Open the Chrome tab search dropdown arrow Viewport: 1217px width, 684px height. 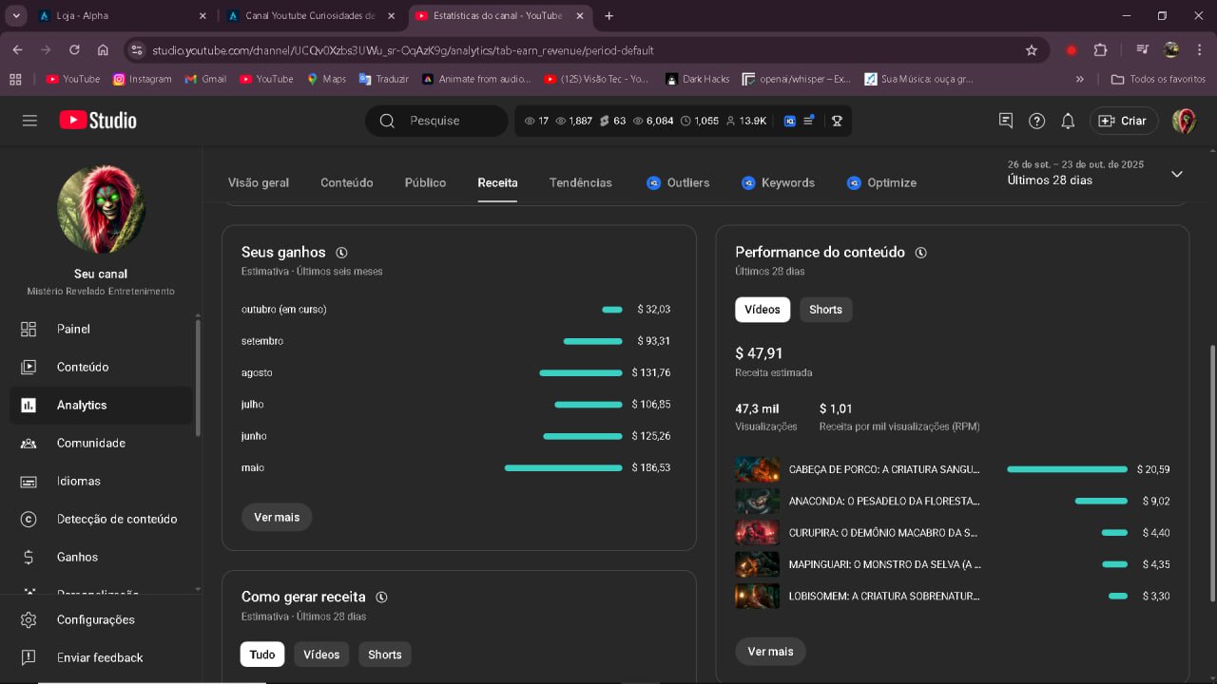coord(17,16)
